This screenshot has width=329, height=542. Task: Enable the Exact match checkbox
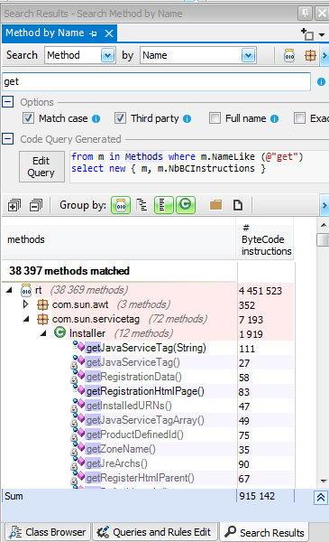[x=299, y=118]
